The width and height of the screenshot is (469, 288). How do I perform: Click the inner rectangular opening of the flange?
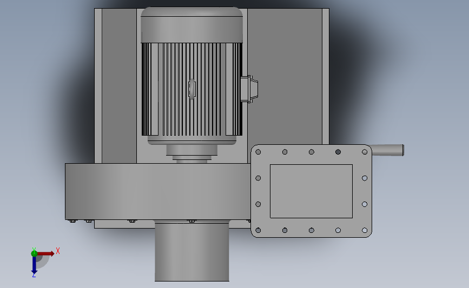[311, 191]
